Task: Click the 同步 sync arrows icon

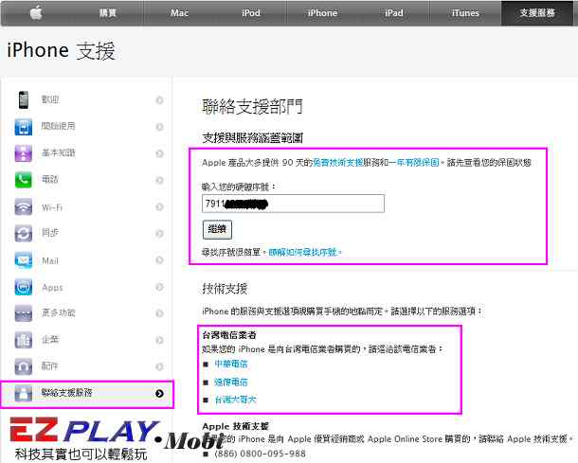Action: click(24, 234)
